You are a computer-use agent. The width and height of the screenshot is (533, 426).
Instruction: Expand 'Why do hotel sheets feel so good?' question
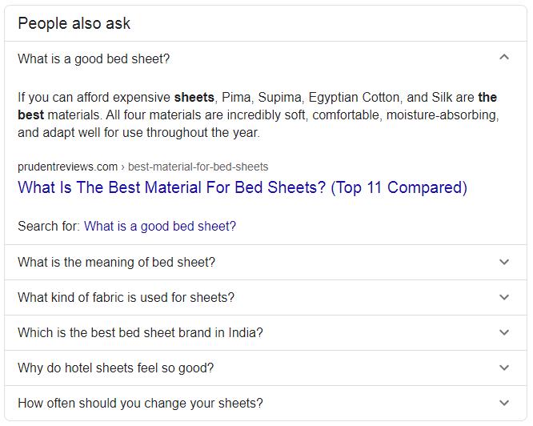coord(266,368)
